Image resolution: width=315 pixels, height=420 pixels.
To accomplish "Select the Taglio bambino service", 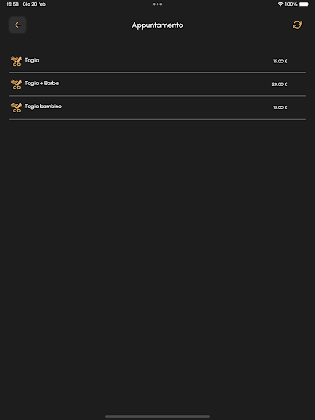I will point(157,107).
